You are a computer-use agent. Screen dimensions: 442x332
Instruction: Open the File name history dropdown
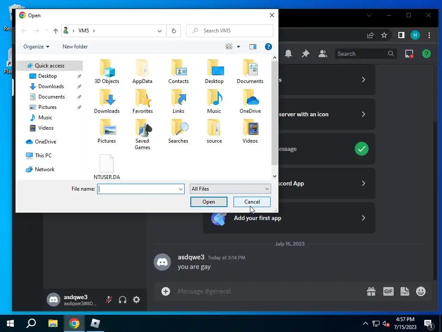pos(181,189)
